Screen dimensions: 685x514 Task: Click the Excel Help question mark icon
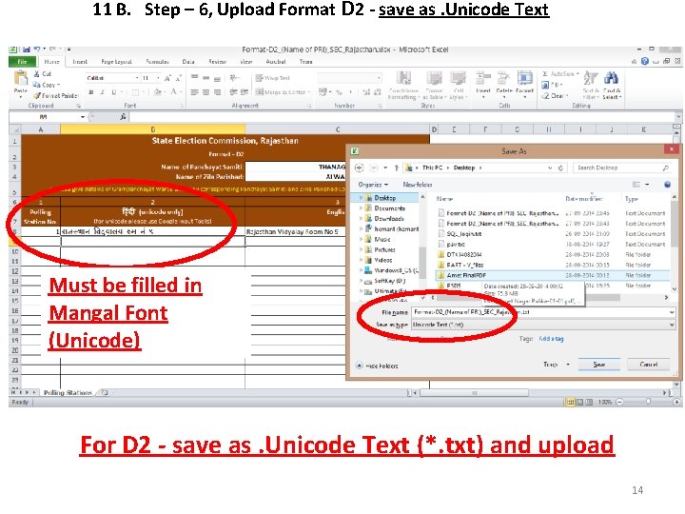[x=645, y=62]
